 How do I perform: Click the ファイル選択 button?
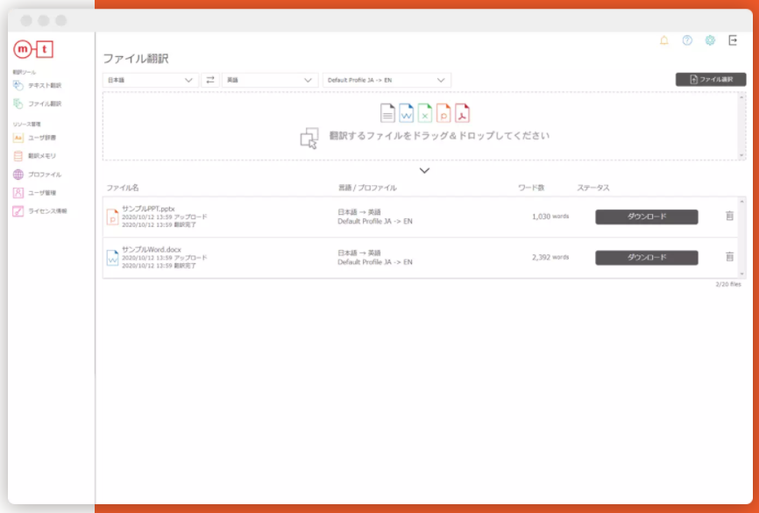point(711,78)
